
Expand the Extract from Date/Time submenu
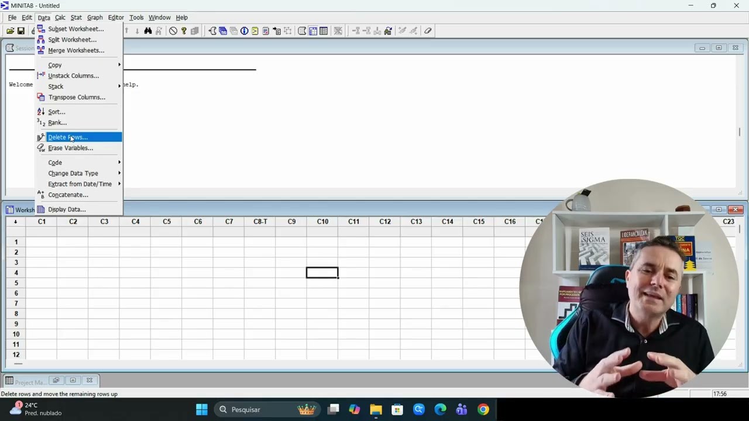tap(79, 184)
